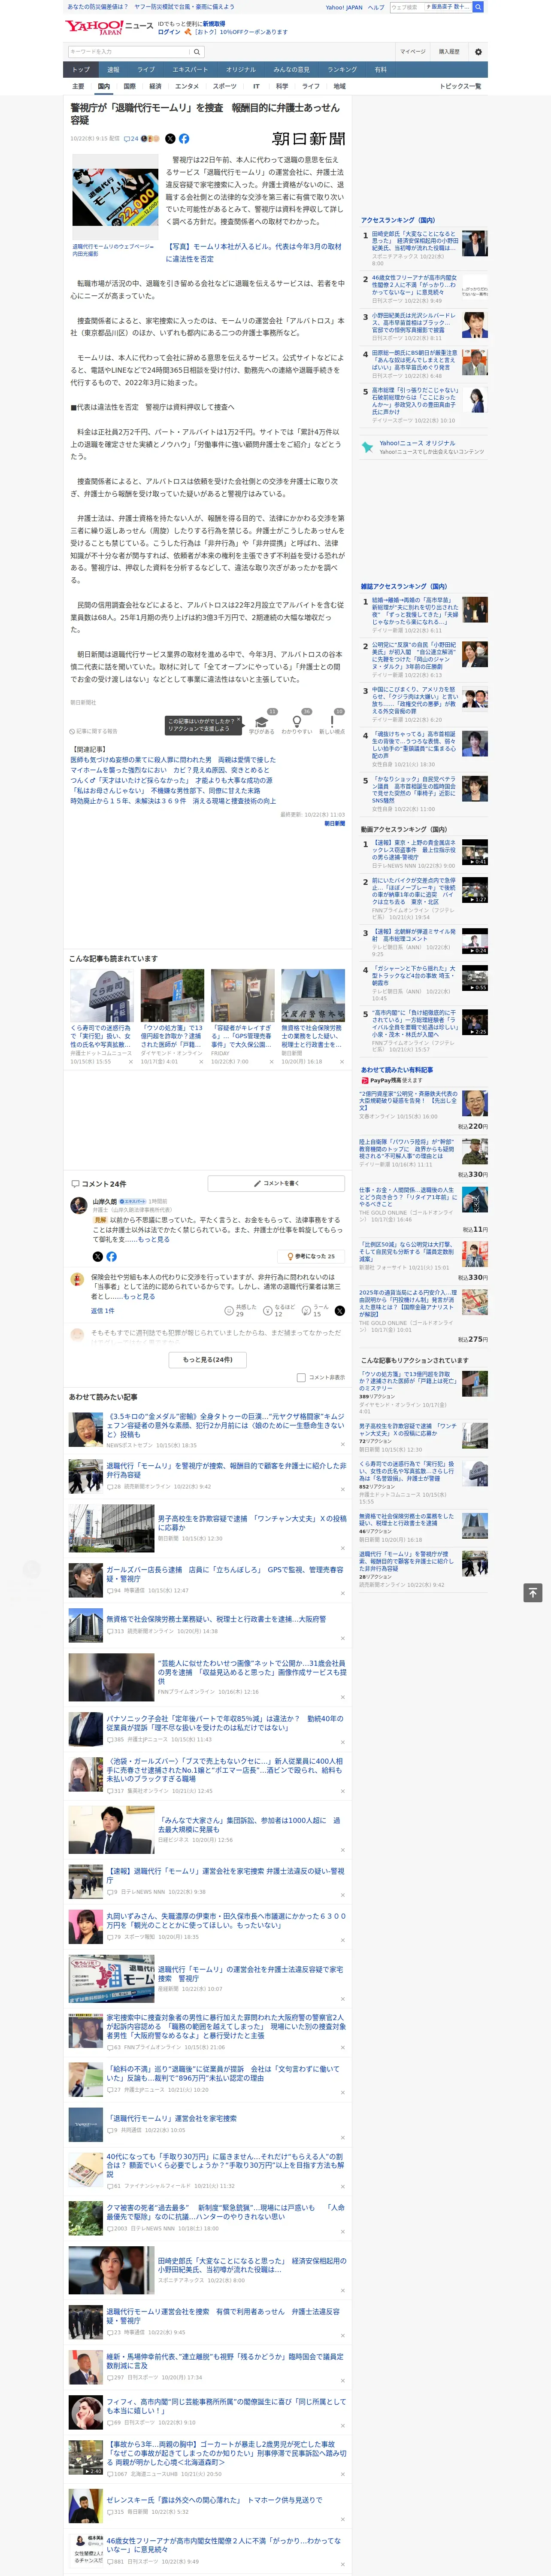This screenshot has width=551, height=2576.
Task: Open the 退職代行モームリ article photo thumbnail
Action: click(x=115, y=196)
